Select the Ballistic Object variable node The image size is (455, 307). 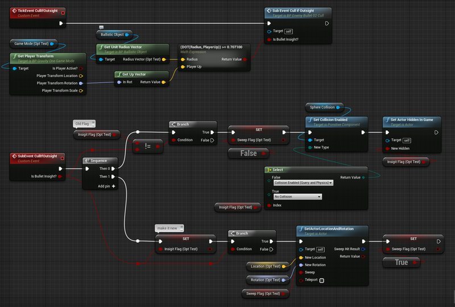click(114, 35)
